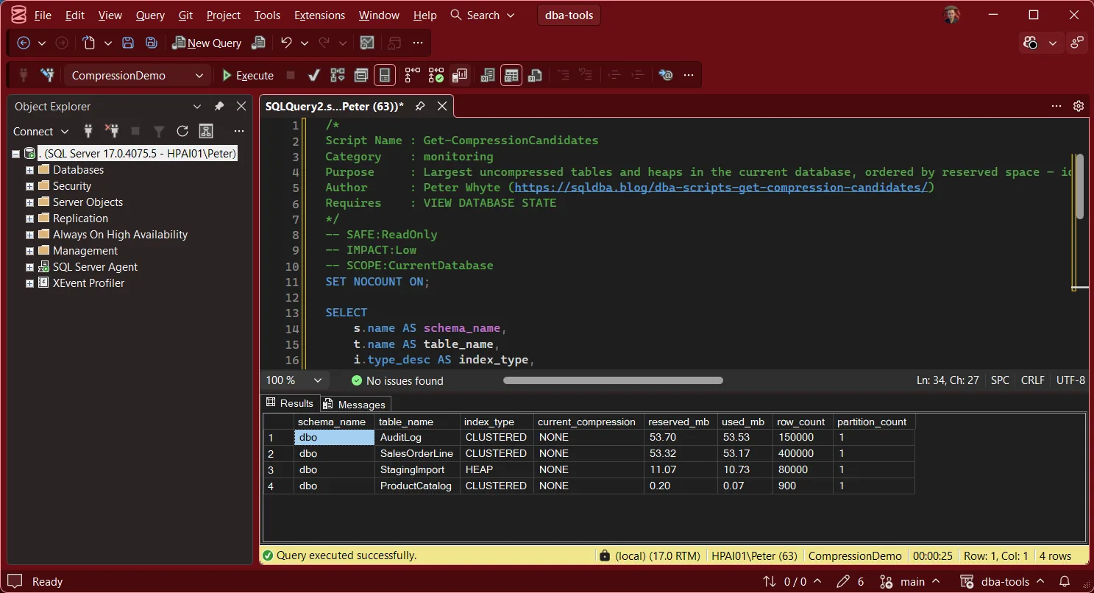Click the editor vertical scrollbar thumb
Image resolution: width=1094 pixels, height=593 pixels.
tap(1080, 186)
